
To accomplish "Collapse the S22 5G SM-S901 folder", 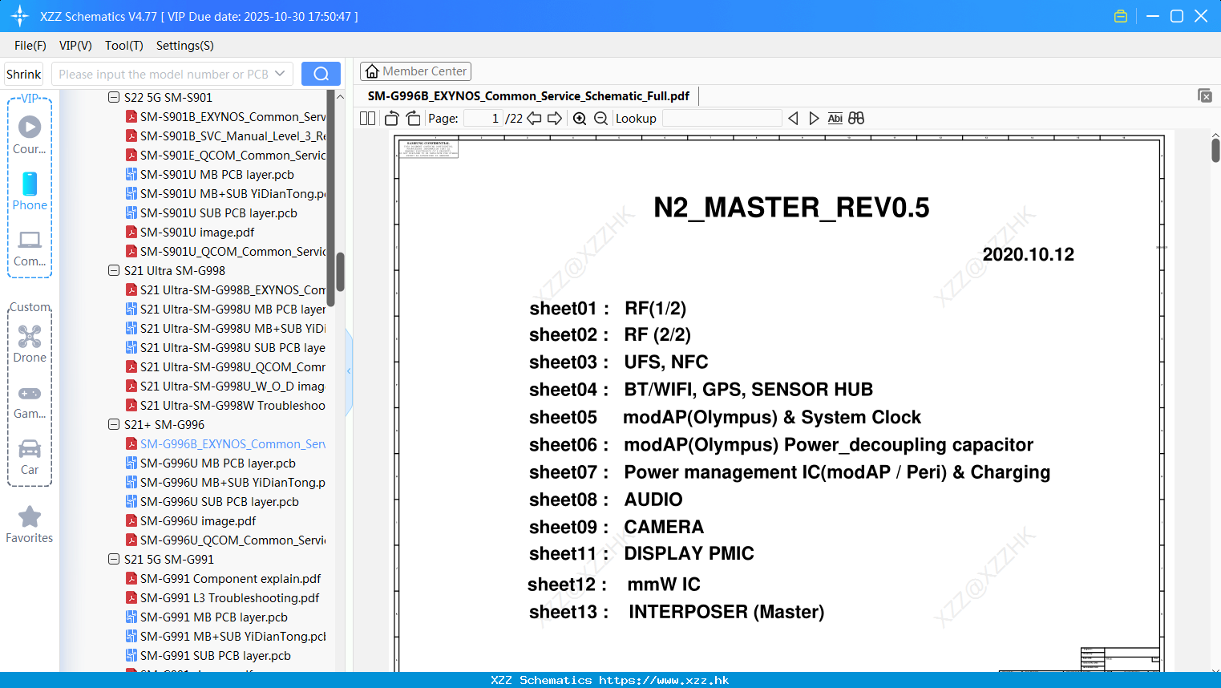I will point(114,98).
